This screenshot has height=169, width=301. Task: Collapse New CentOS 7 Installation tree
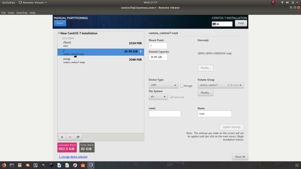(59, 33)
